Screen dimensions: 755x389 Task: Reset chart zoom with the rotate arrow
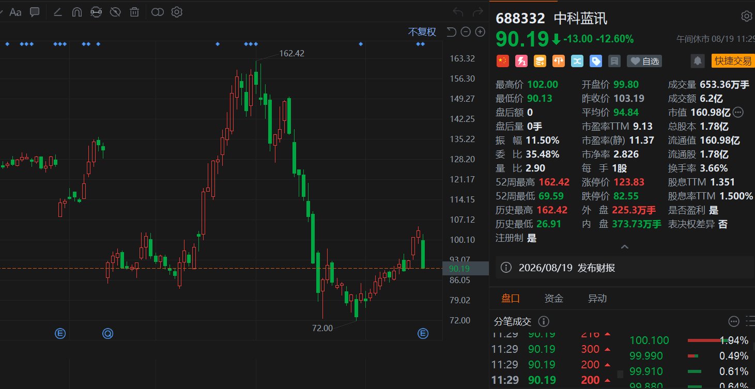pos(451,32)
